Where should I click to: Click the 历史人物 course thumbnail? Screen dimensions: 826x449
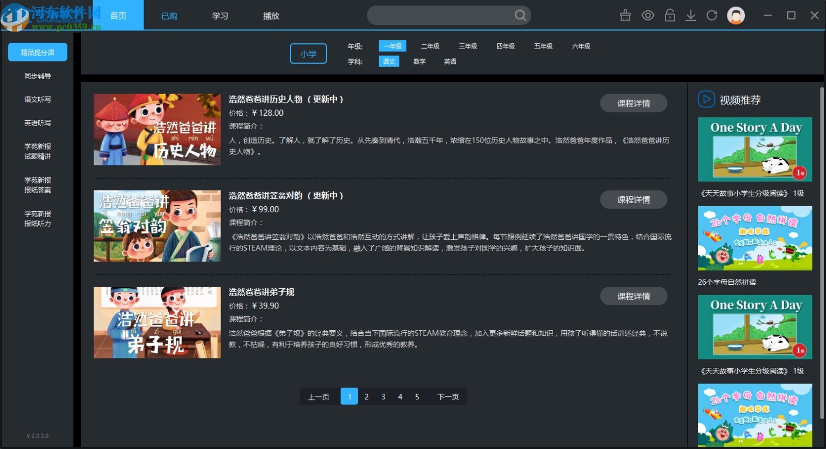click(157, 130)
